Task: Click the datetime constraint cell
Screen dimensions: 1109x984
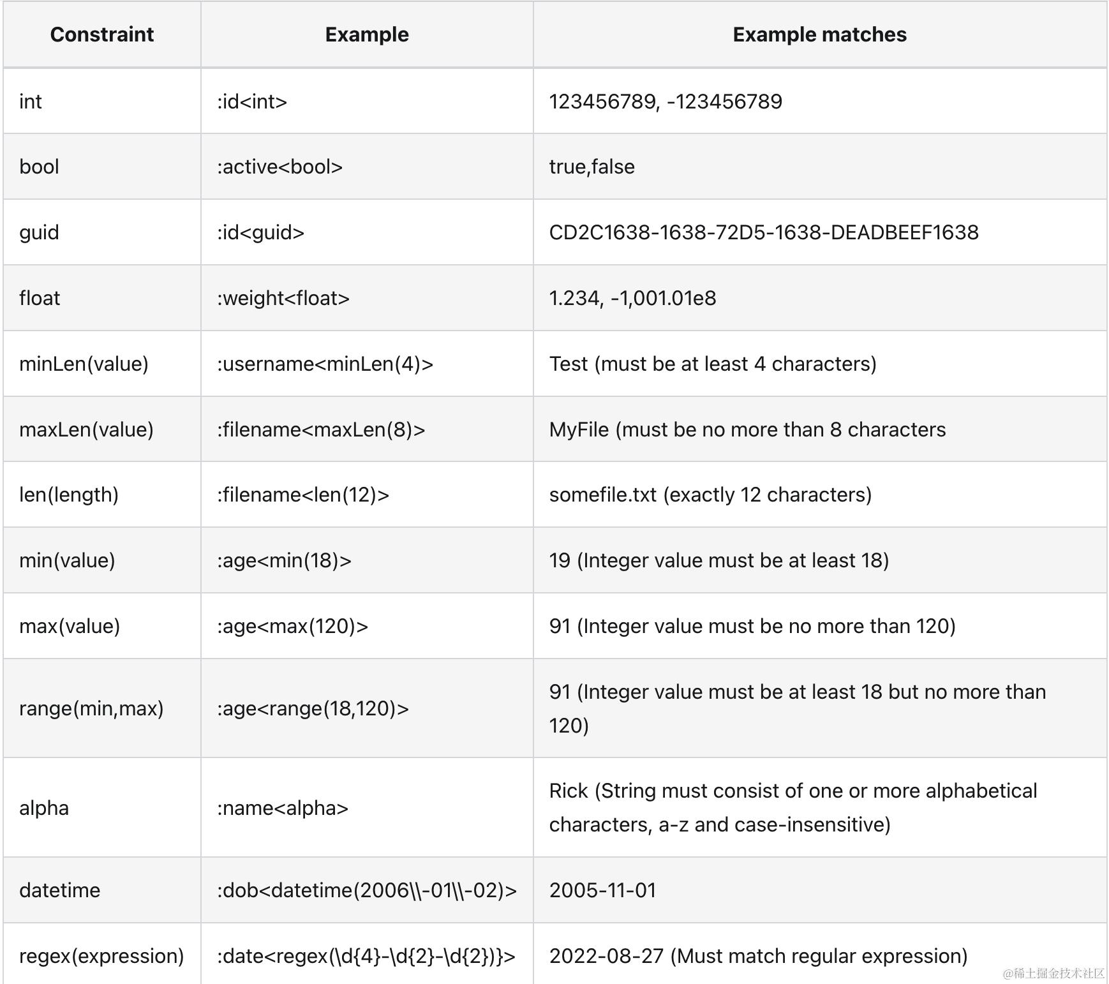Action: click(x=59, y=890)
